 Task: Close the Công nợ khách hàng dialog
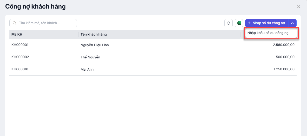click(299, 7)
